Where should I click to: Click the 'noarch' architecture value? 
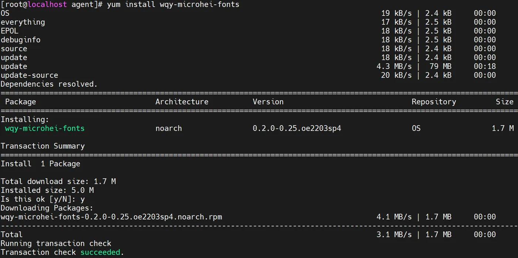pyautogui.click(x=169, y=128)
